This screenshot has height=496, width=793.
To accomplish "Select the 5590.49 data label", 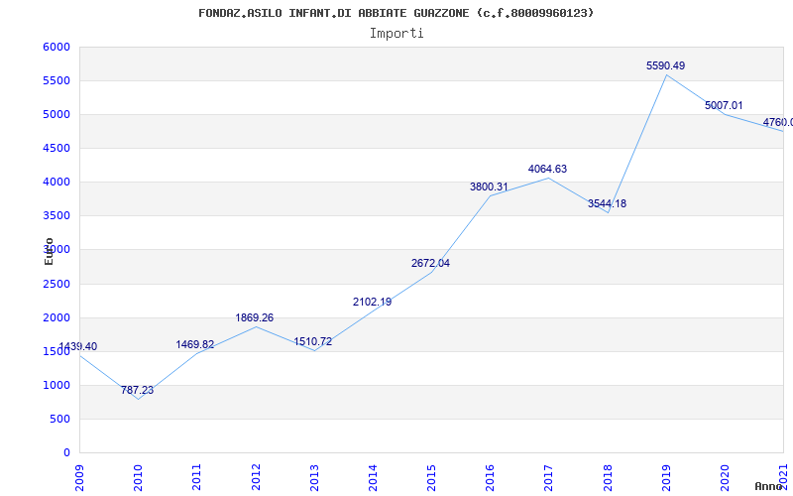I will pos(665,65).
